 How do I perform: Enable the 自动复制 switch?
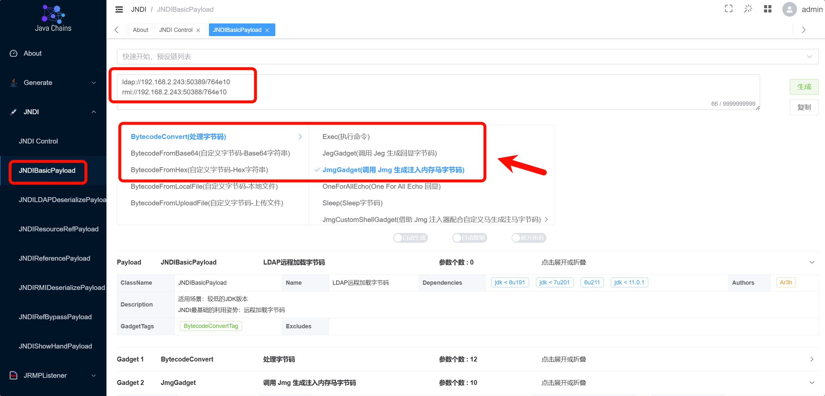(x=469, y=238)
